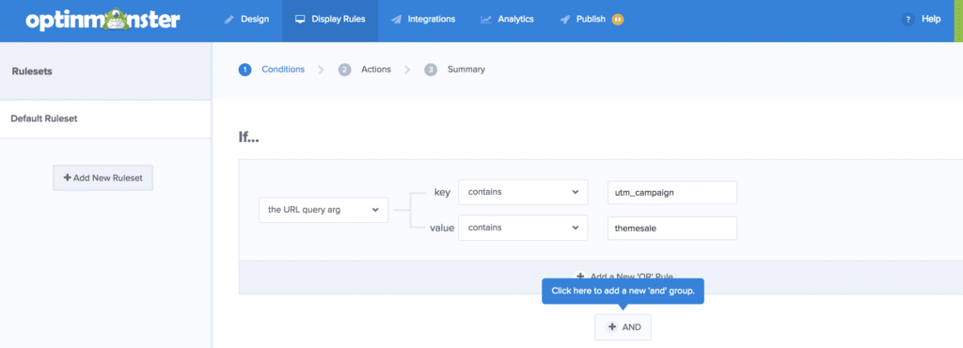Click the Rulesets heading
Screen dimensions: 963x348
[x=32, y=71]
